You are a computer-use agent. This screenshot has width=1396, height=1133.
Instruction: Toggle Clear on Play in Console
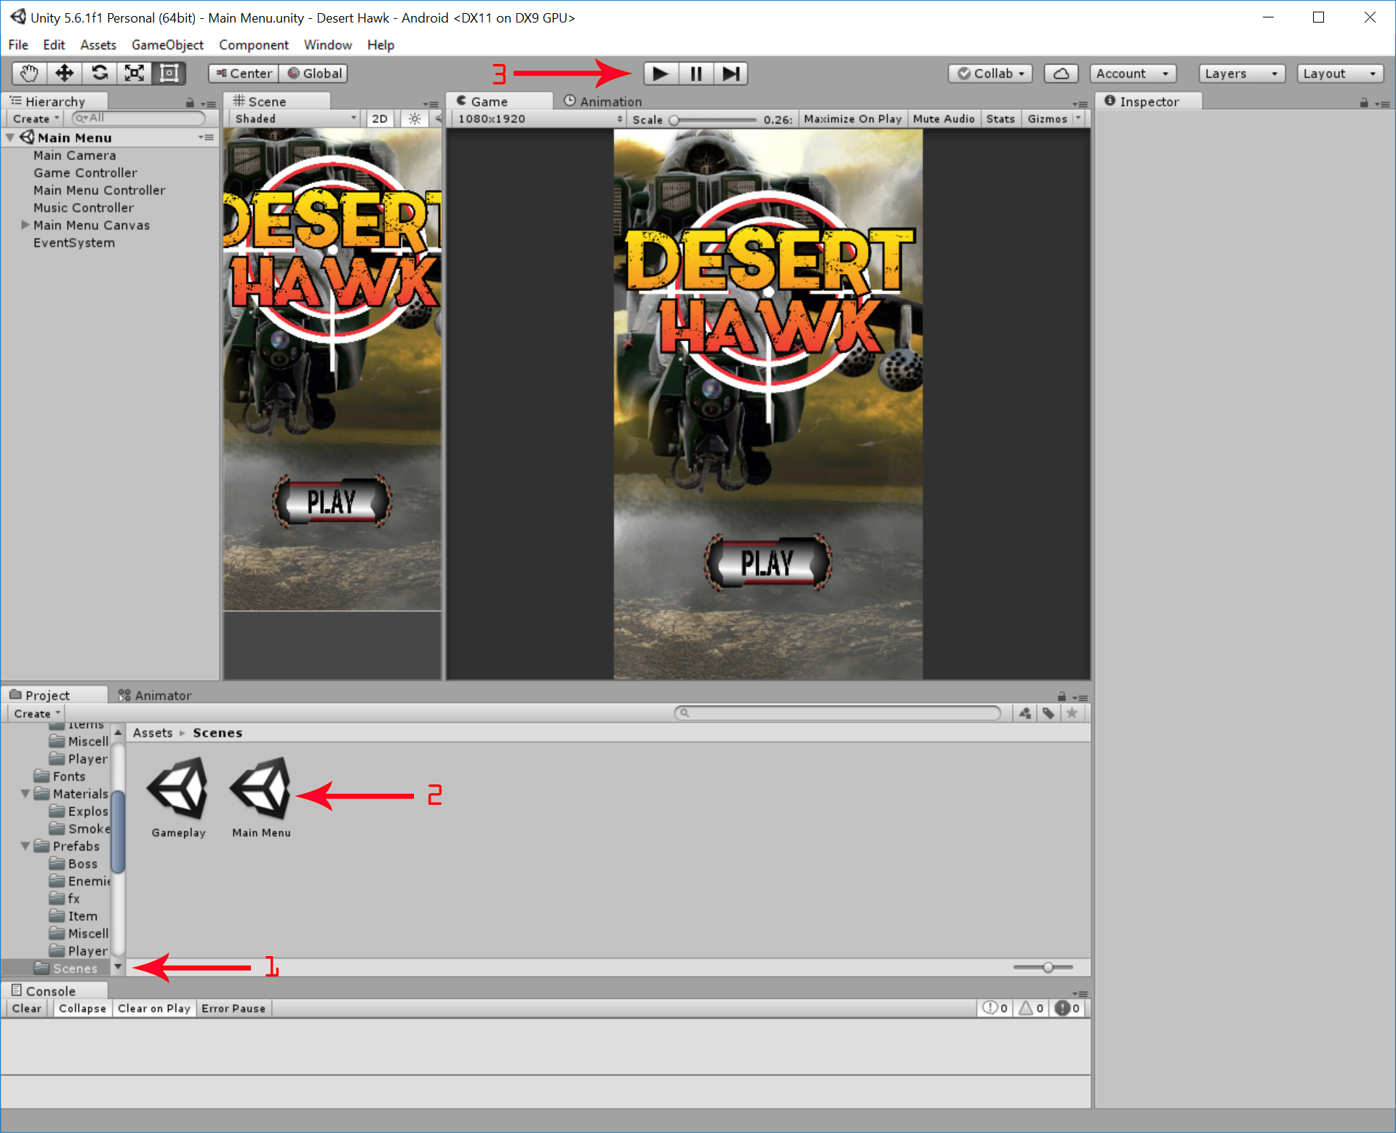click(154, 1008)
